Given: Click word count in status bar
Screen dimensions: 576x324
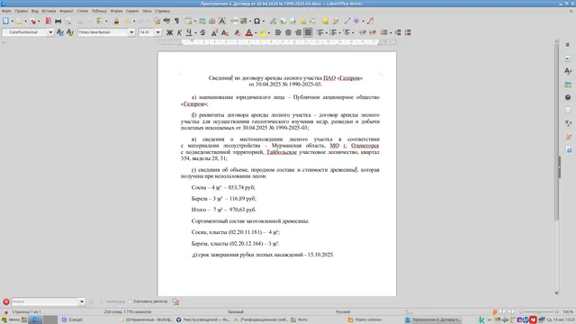Looking at the screenshot, I should (128, 312).
